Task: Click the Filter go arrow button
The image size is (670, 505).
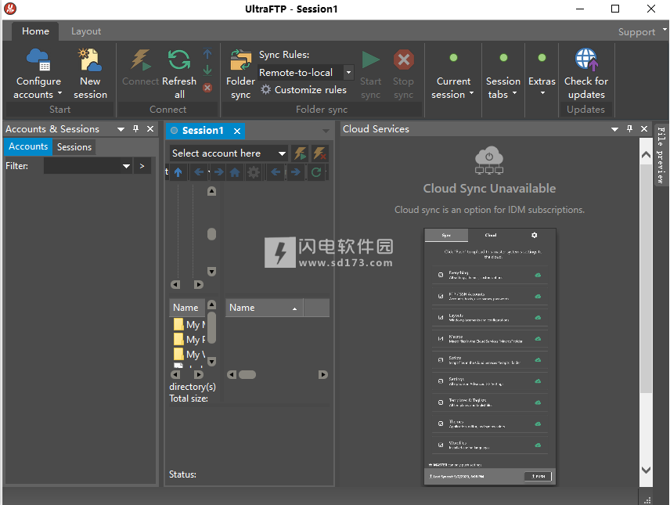Action: point(142,166)
